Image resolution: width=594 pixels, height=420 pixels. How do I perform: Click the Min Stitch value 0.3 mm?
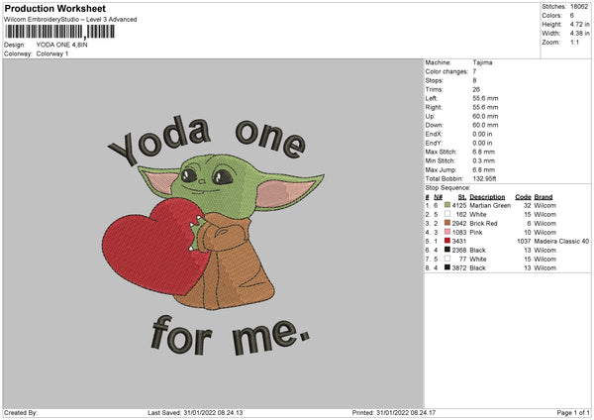click(x=484, y=160)
